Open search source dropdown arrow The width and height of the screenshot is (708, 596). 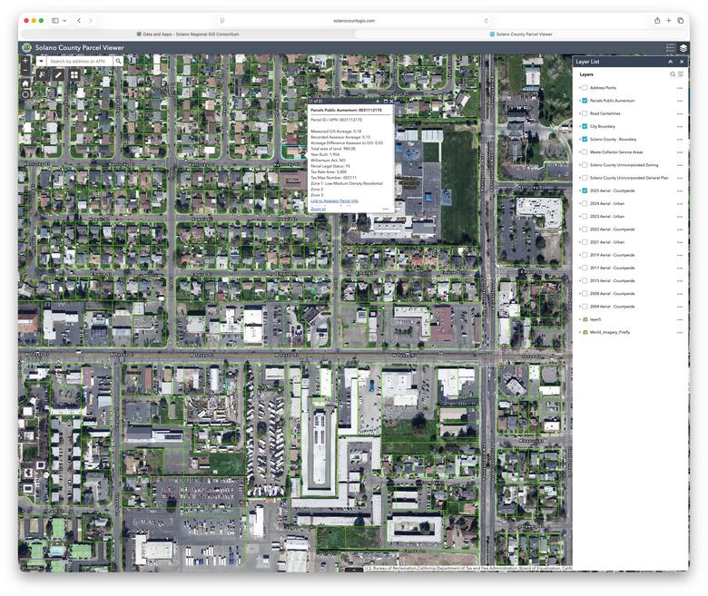tap(41, 61)
